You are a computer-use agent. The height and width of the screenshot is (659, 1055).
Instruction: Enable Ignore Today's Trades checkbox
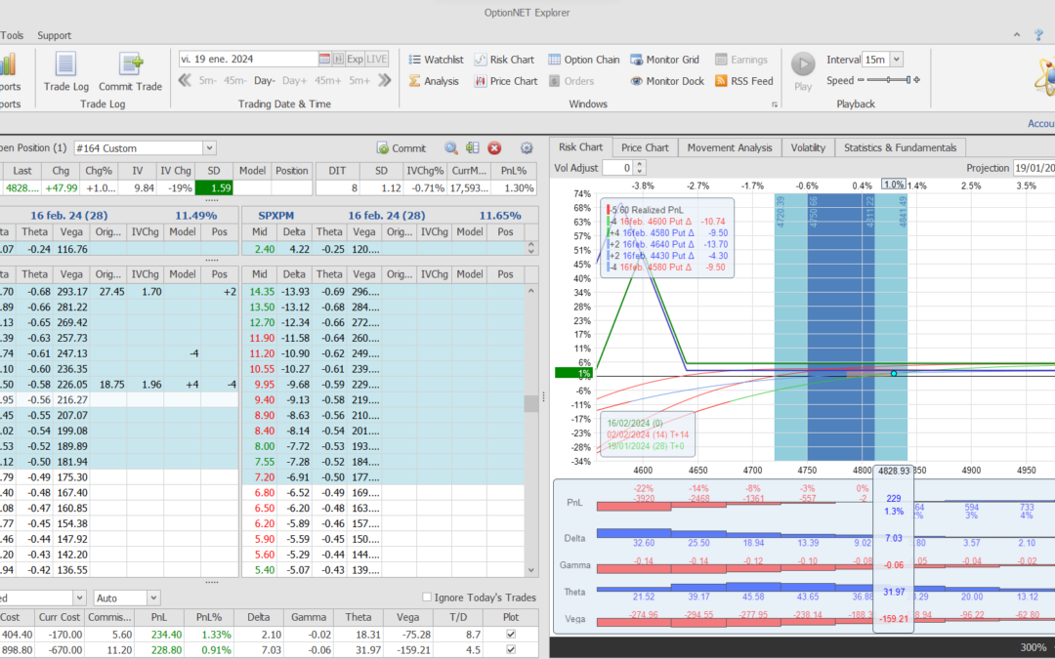[426, 597]
